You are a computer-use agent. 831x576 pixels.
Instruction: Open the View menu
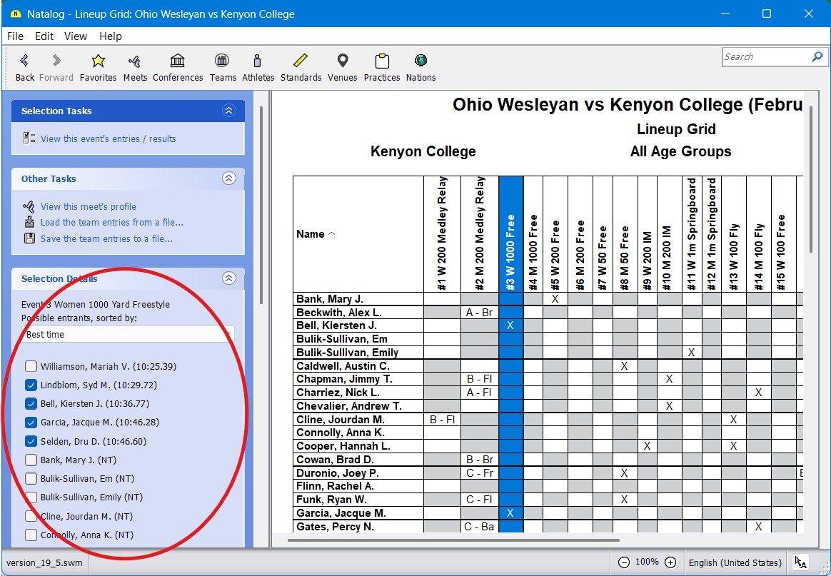click(x=76, y=36)
